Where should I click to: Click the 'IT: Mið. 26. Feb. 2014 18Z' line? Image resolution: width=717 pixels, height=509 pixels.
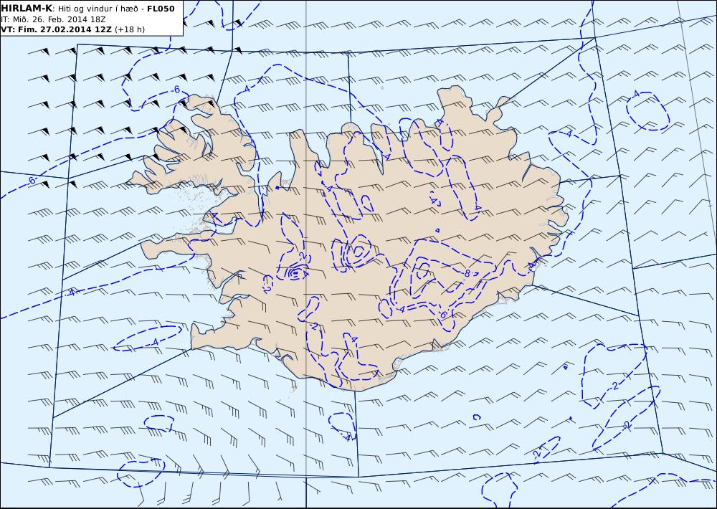tap(53, 19)
